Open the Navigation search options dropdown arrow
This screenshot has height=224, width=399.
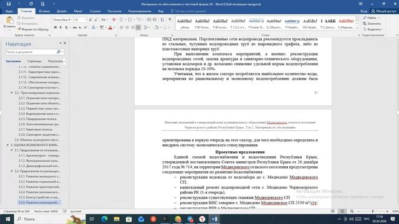pyautogui.click(x=62, y=52)
